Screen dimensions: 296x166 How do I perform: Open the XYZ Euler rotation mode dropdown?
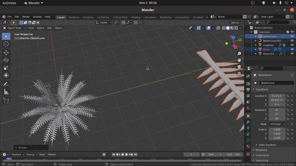point(277,124)
